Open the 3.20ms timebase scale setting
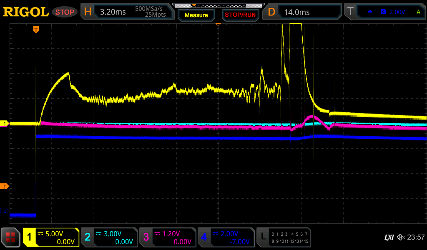427x250 pixels. 113,12
